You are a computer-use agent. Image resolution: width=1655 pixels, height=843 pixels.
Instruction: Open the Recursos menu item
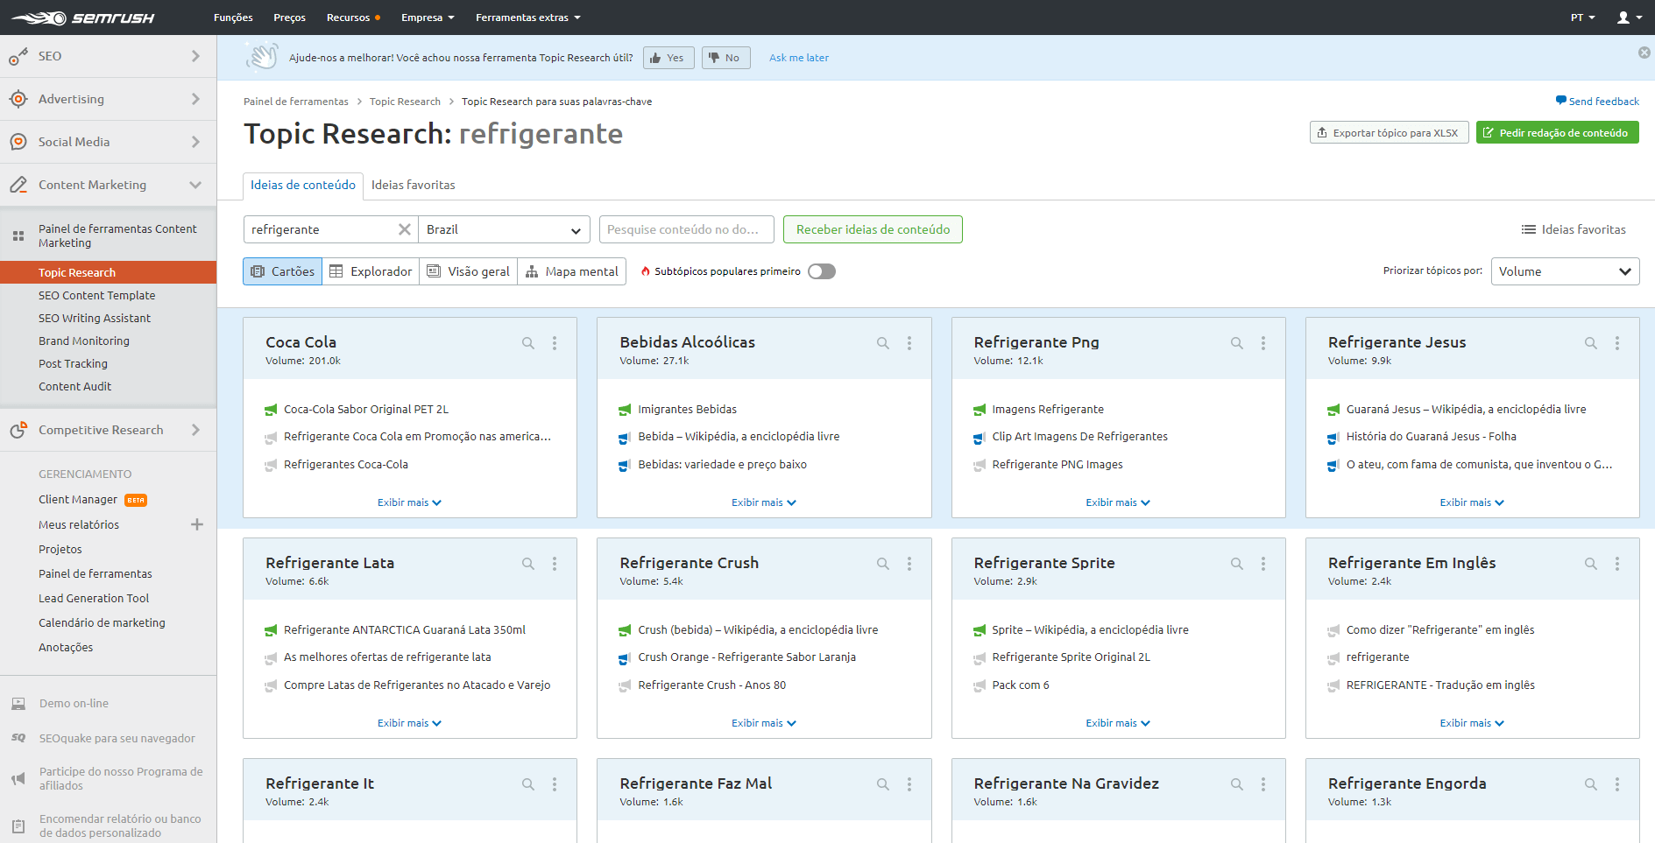(353, 18)
